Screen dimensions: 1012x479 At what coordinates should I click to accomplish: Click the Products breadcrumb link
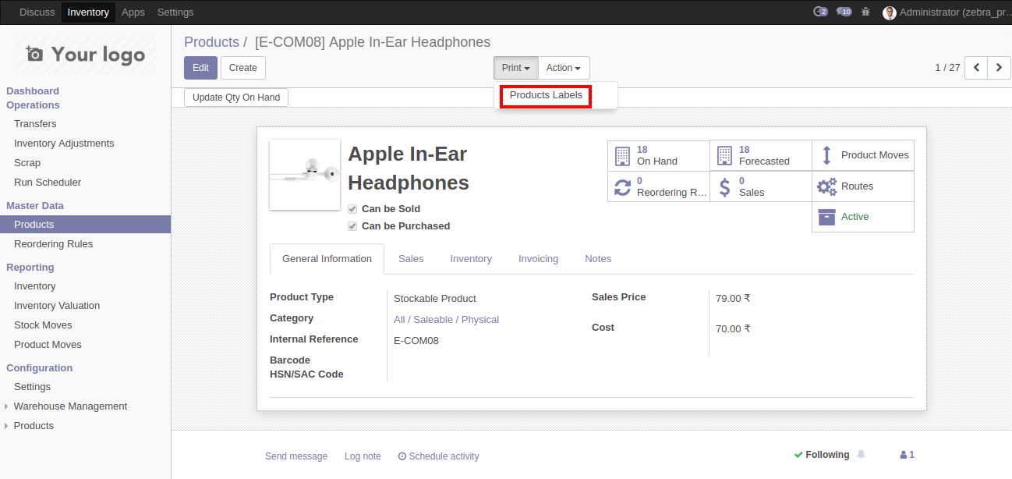coord(211,42)
